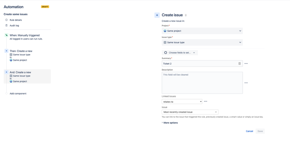The height and width of the screenshot is (152, 290).
Task: Click 'Same project' under And: Create a new
Action: pyautogui.click(x=20, y=81)
